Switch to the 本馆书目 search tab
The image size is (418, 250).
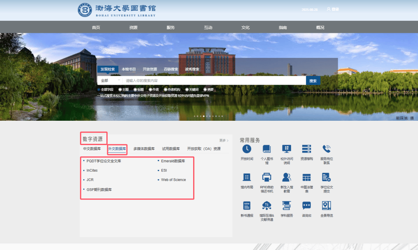[x=129, y=69]
